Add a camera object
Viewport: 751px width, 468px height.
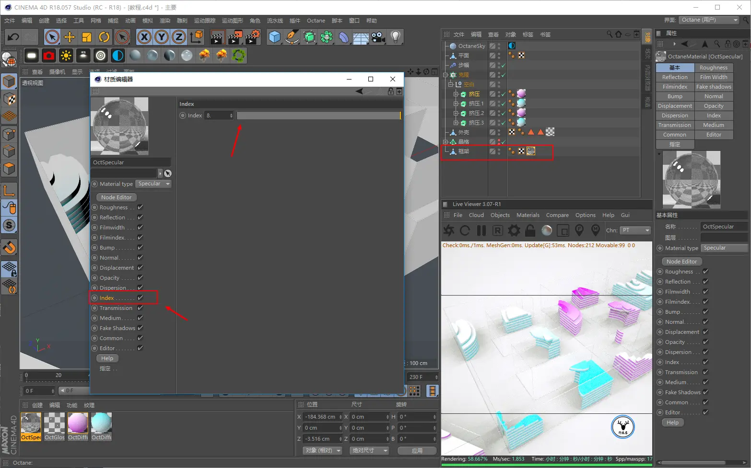(378, 37)
